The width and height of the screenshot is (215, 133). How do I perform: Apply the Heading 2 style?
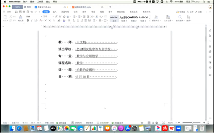pos(134,19)
